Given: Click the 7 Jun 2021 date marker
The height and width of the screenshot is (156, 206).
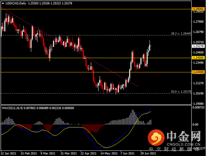Looking at the screenshot, I should click(x=128, y=153).
